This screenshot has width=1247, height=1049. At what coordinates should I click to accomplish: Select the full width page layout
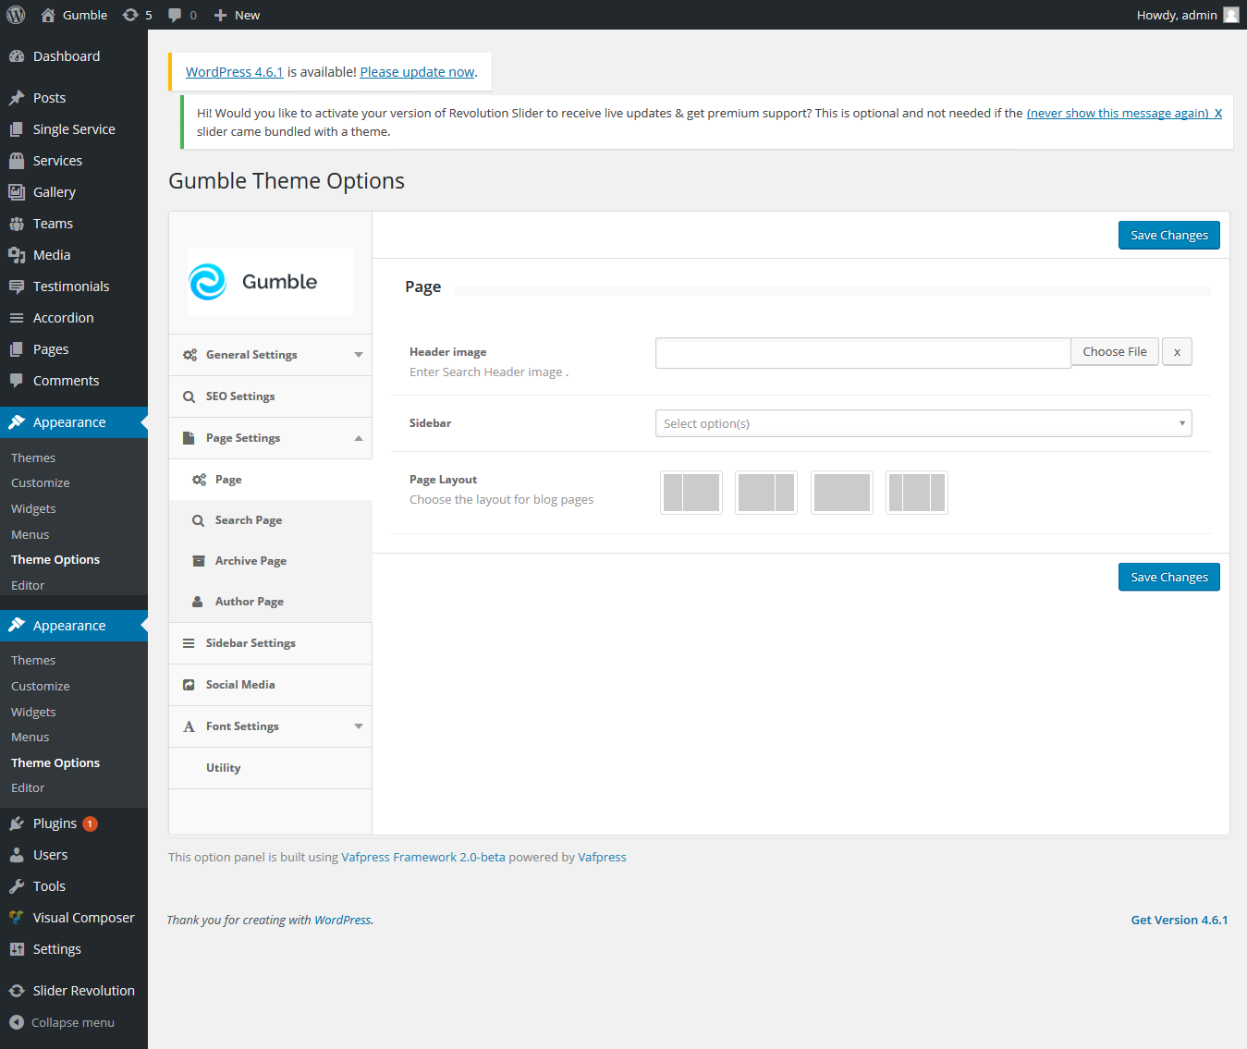click(x=841, y=493)
